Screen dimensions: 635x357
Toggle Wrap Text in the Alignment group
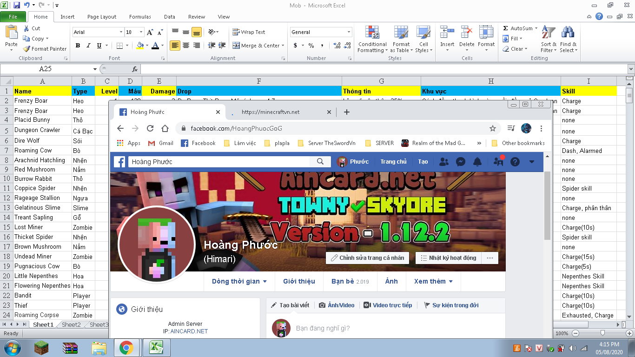pos(249,32)
